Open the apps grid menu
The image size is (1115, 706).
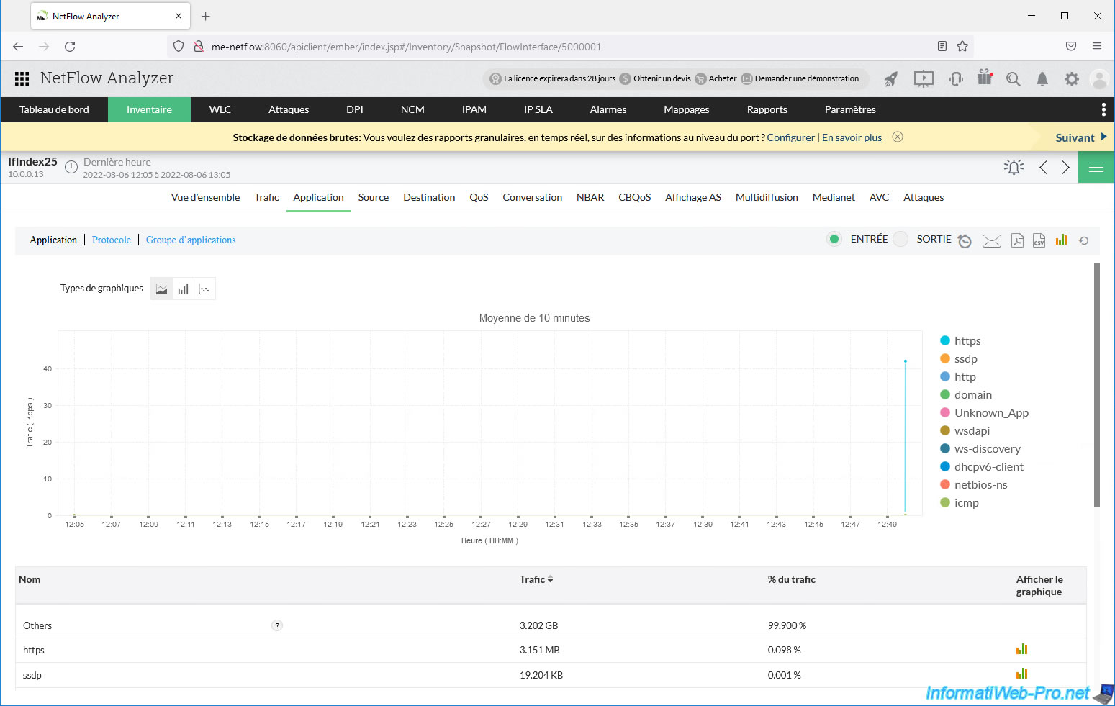point(22,78)
